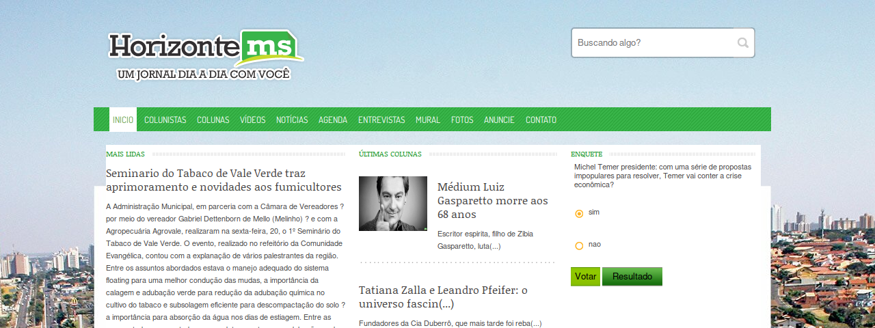The image size is (875, 328).
Task: Open the CONTATO menu item
Action: click(x=541, y=120)
